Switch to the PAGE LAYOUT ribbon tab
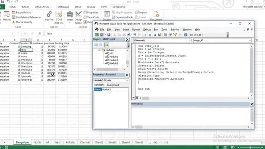The image size is (265, 149). pyautogui.click(x=43, y=7)
